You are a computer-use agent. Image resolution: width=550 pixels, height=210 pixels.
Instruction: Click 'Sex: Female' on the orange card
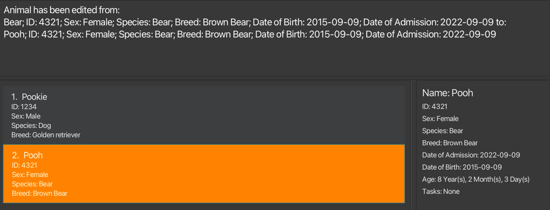(x=30, y=175)
